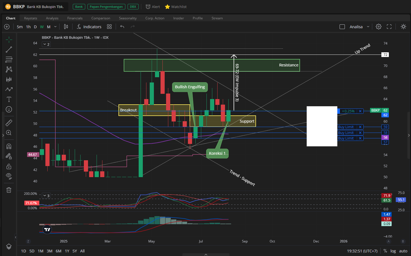411x256 pixels.
Task: Cancel the Buy Limit order at 57
Action: (x=360, y=138)
